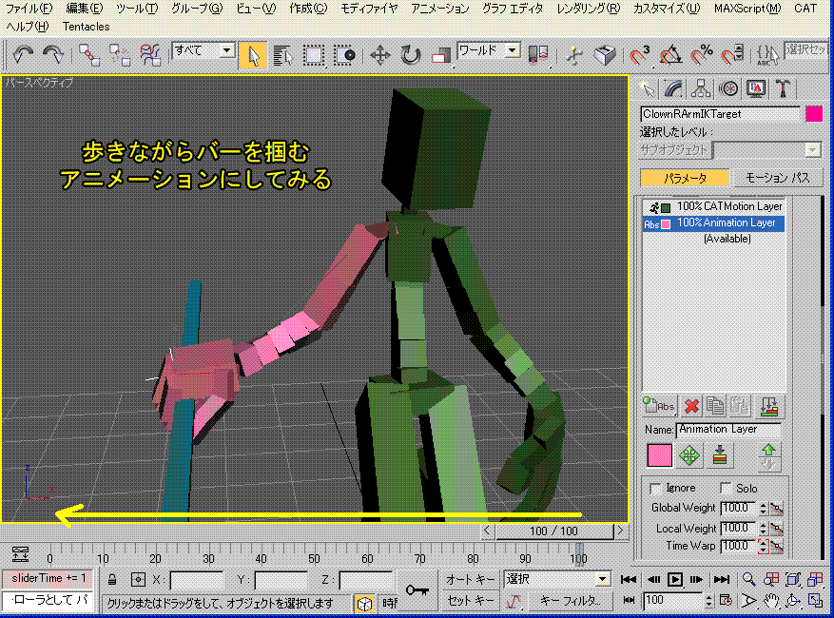Click the pink object color swatch

click(x=814, y=114)
